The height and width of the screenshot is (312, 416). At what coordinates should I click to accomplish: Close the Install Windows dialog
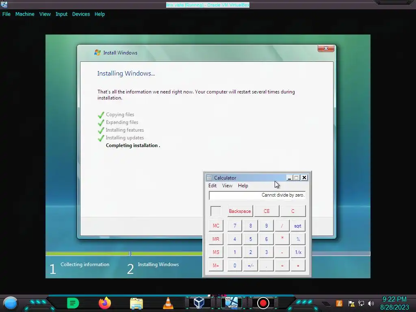(326, 48)
